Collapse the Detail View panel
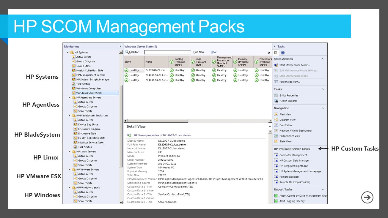 pyautogui.click(x=270, y=127)
